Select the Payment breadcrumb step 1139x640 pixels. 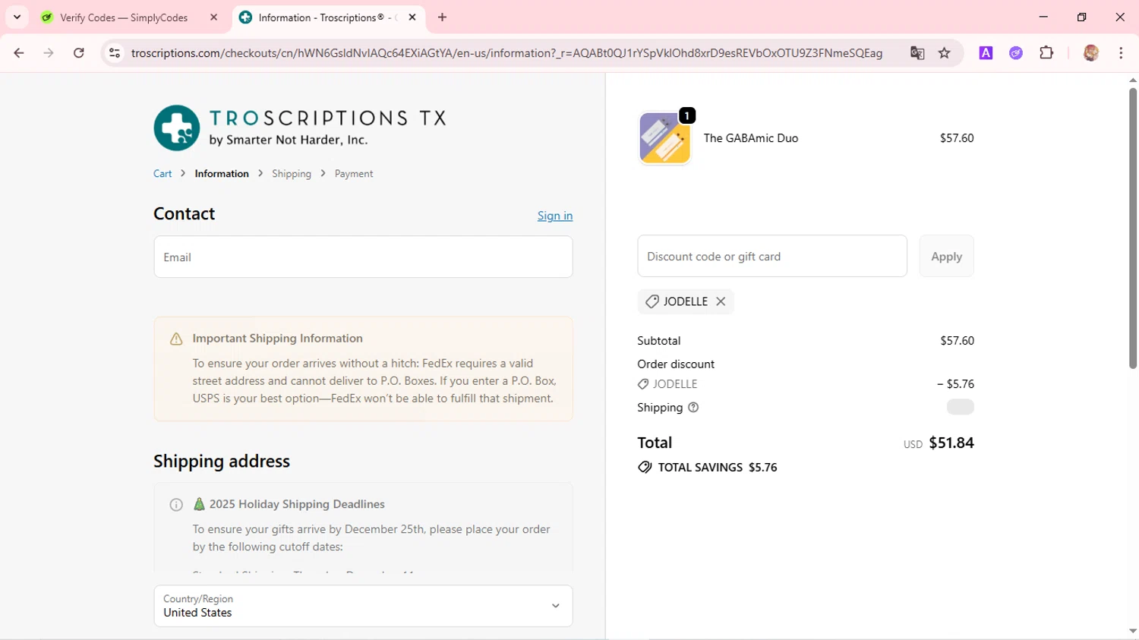[354, 174]
